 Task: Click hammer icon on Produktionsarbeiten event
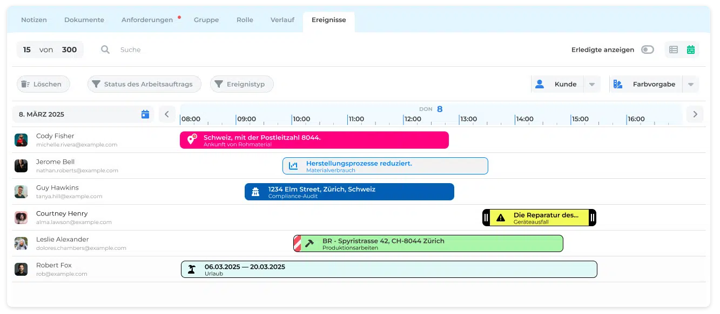[309, 243]
